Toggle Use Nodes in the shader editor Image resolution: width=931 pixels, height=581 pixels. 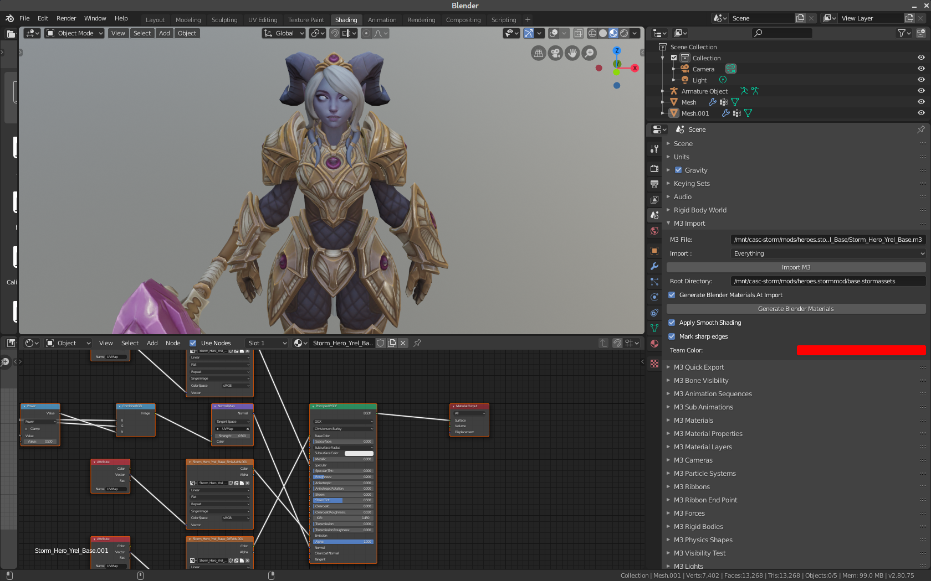click(193, 343)
